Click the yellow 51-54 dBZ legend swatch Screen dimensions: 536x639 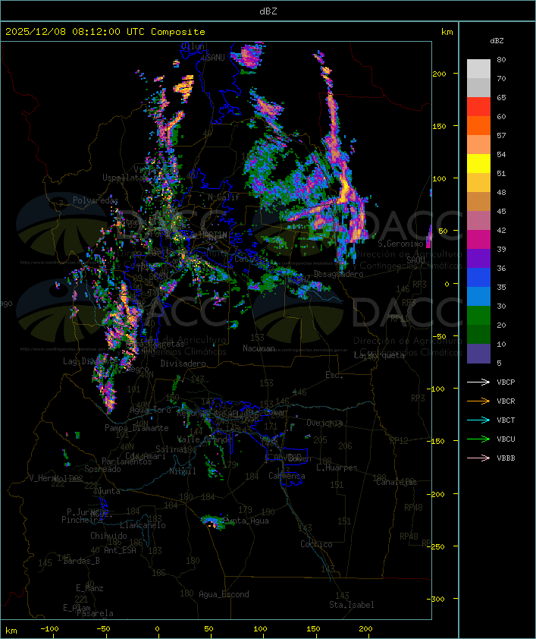tap(478, 163)
